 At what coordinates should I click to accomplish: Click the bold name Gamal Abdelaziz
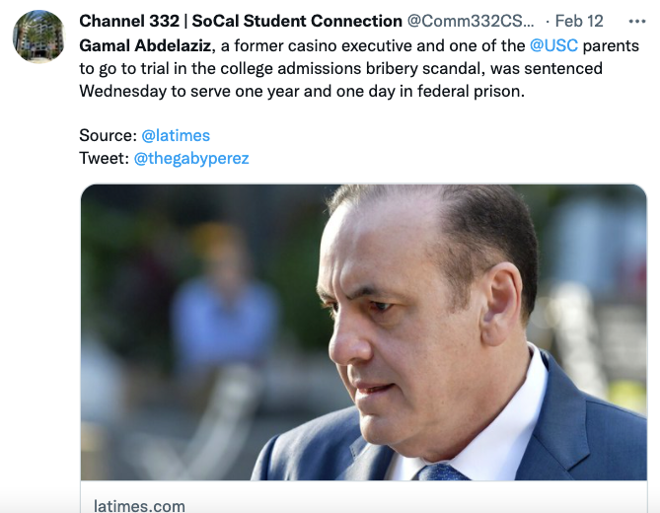click(144, 45)
